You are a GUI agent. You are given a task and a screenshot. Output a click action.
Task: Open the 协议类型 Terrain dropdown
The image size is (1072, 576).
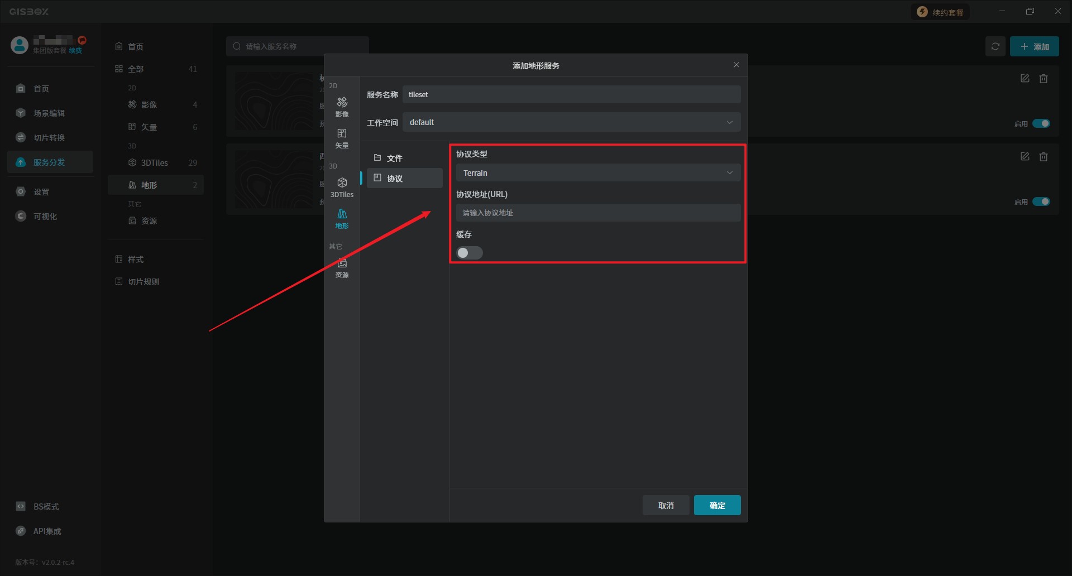597,173
